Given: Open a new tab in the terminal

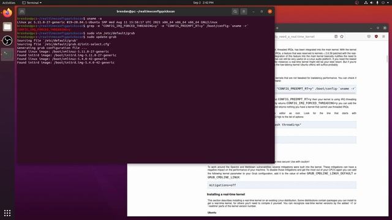Looking at the screenshot, I should click(x=22, y=12).
